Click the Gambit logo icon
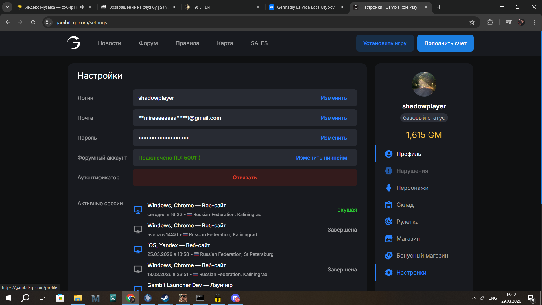Viewport: 542px width, 305px height. (74, 43)
